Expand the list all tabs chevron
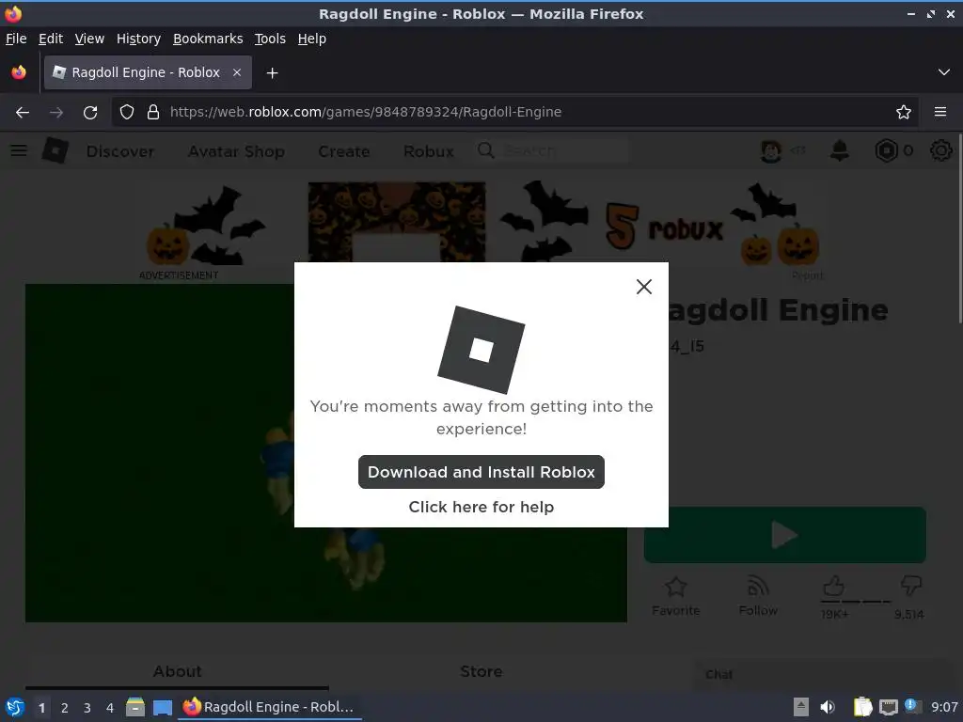The width and height of the screenshot is (963, 722). click(944, 72)
